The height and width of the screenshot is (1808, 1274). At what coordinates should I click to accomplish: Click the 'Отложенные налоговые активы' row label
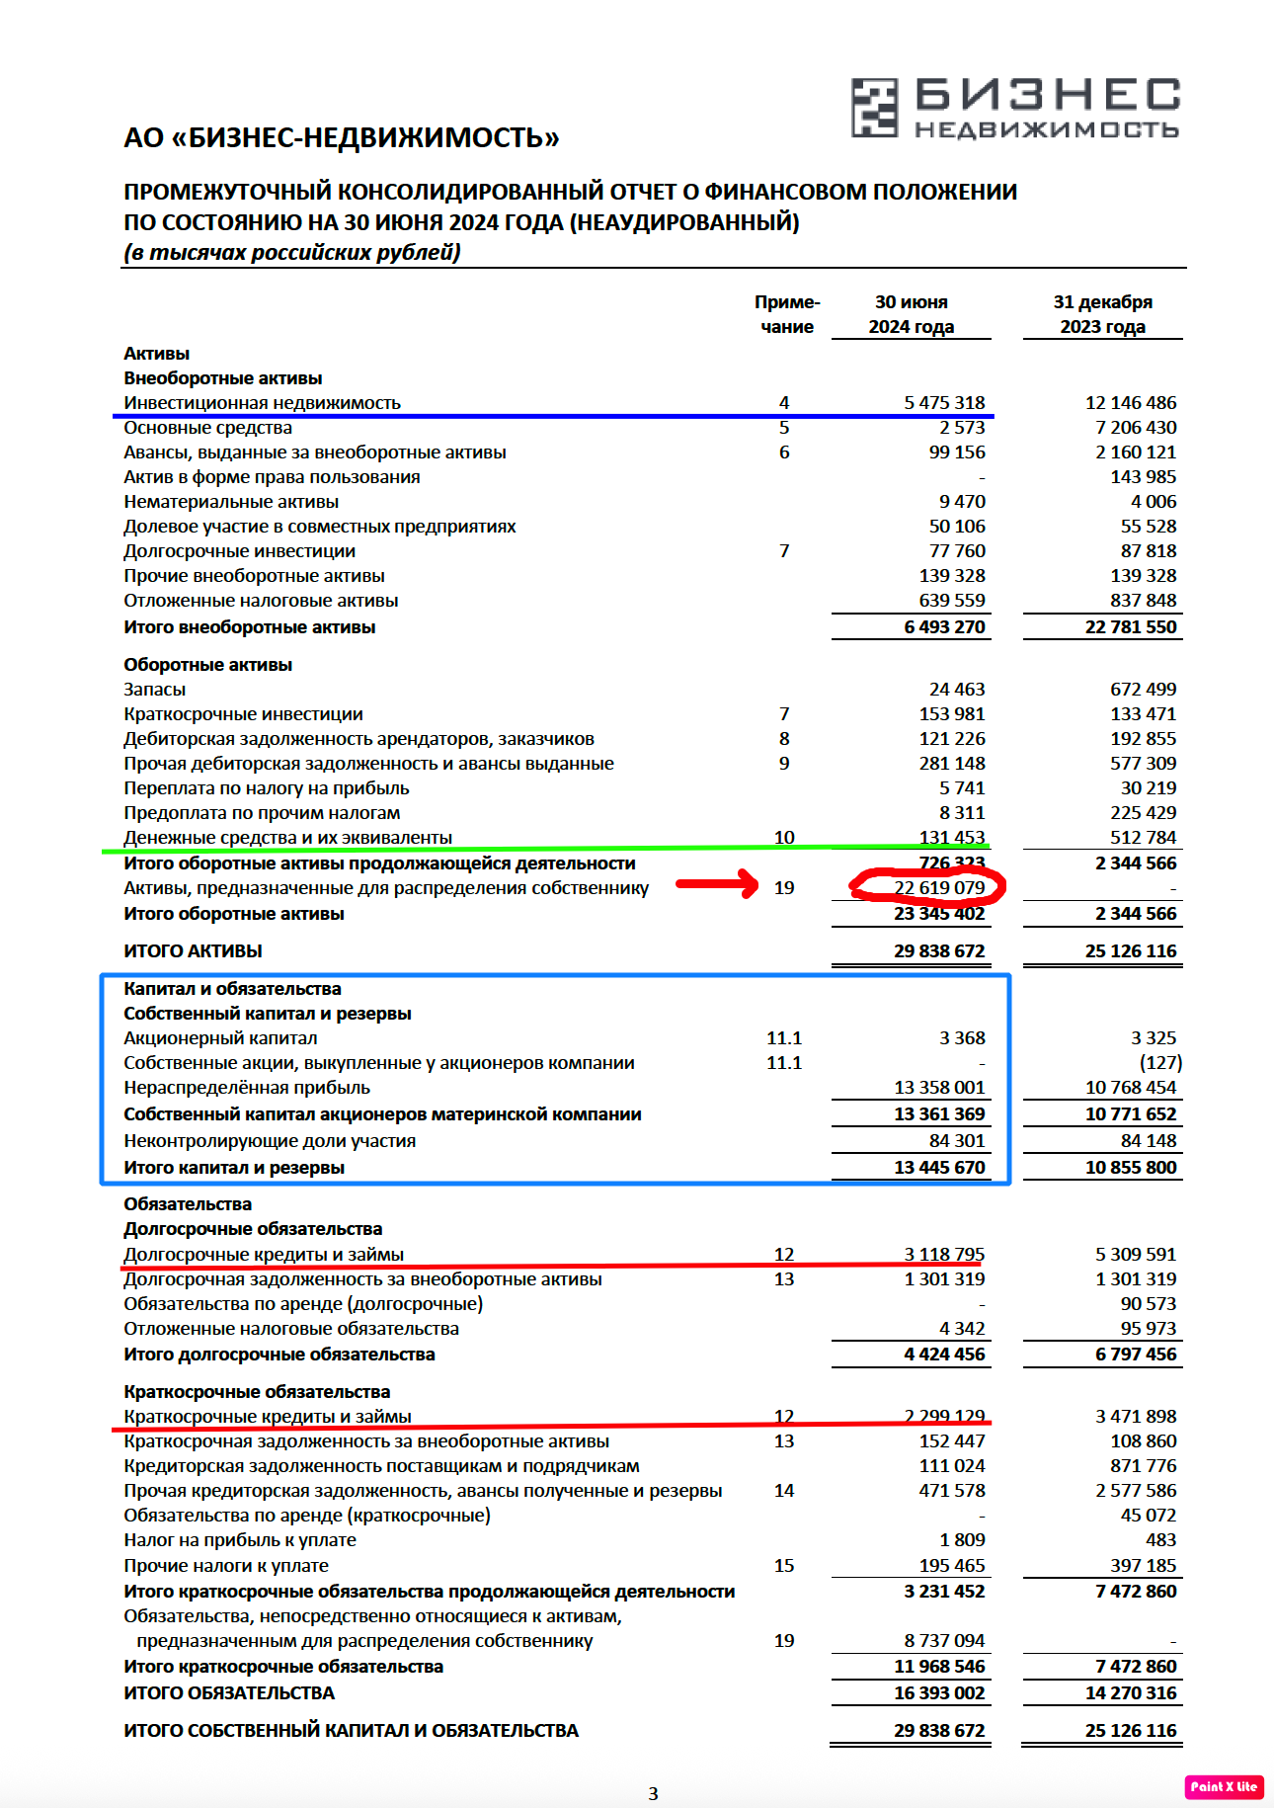coord(261,601)
